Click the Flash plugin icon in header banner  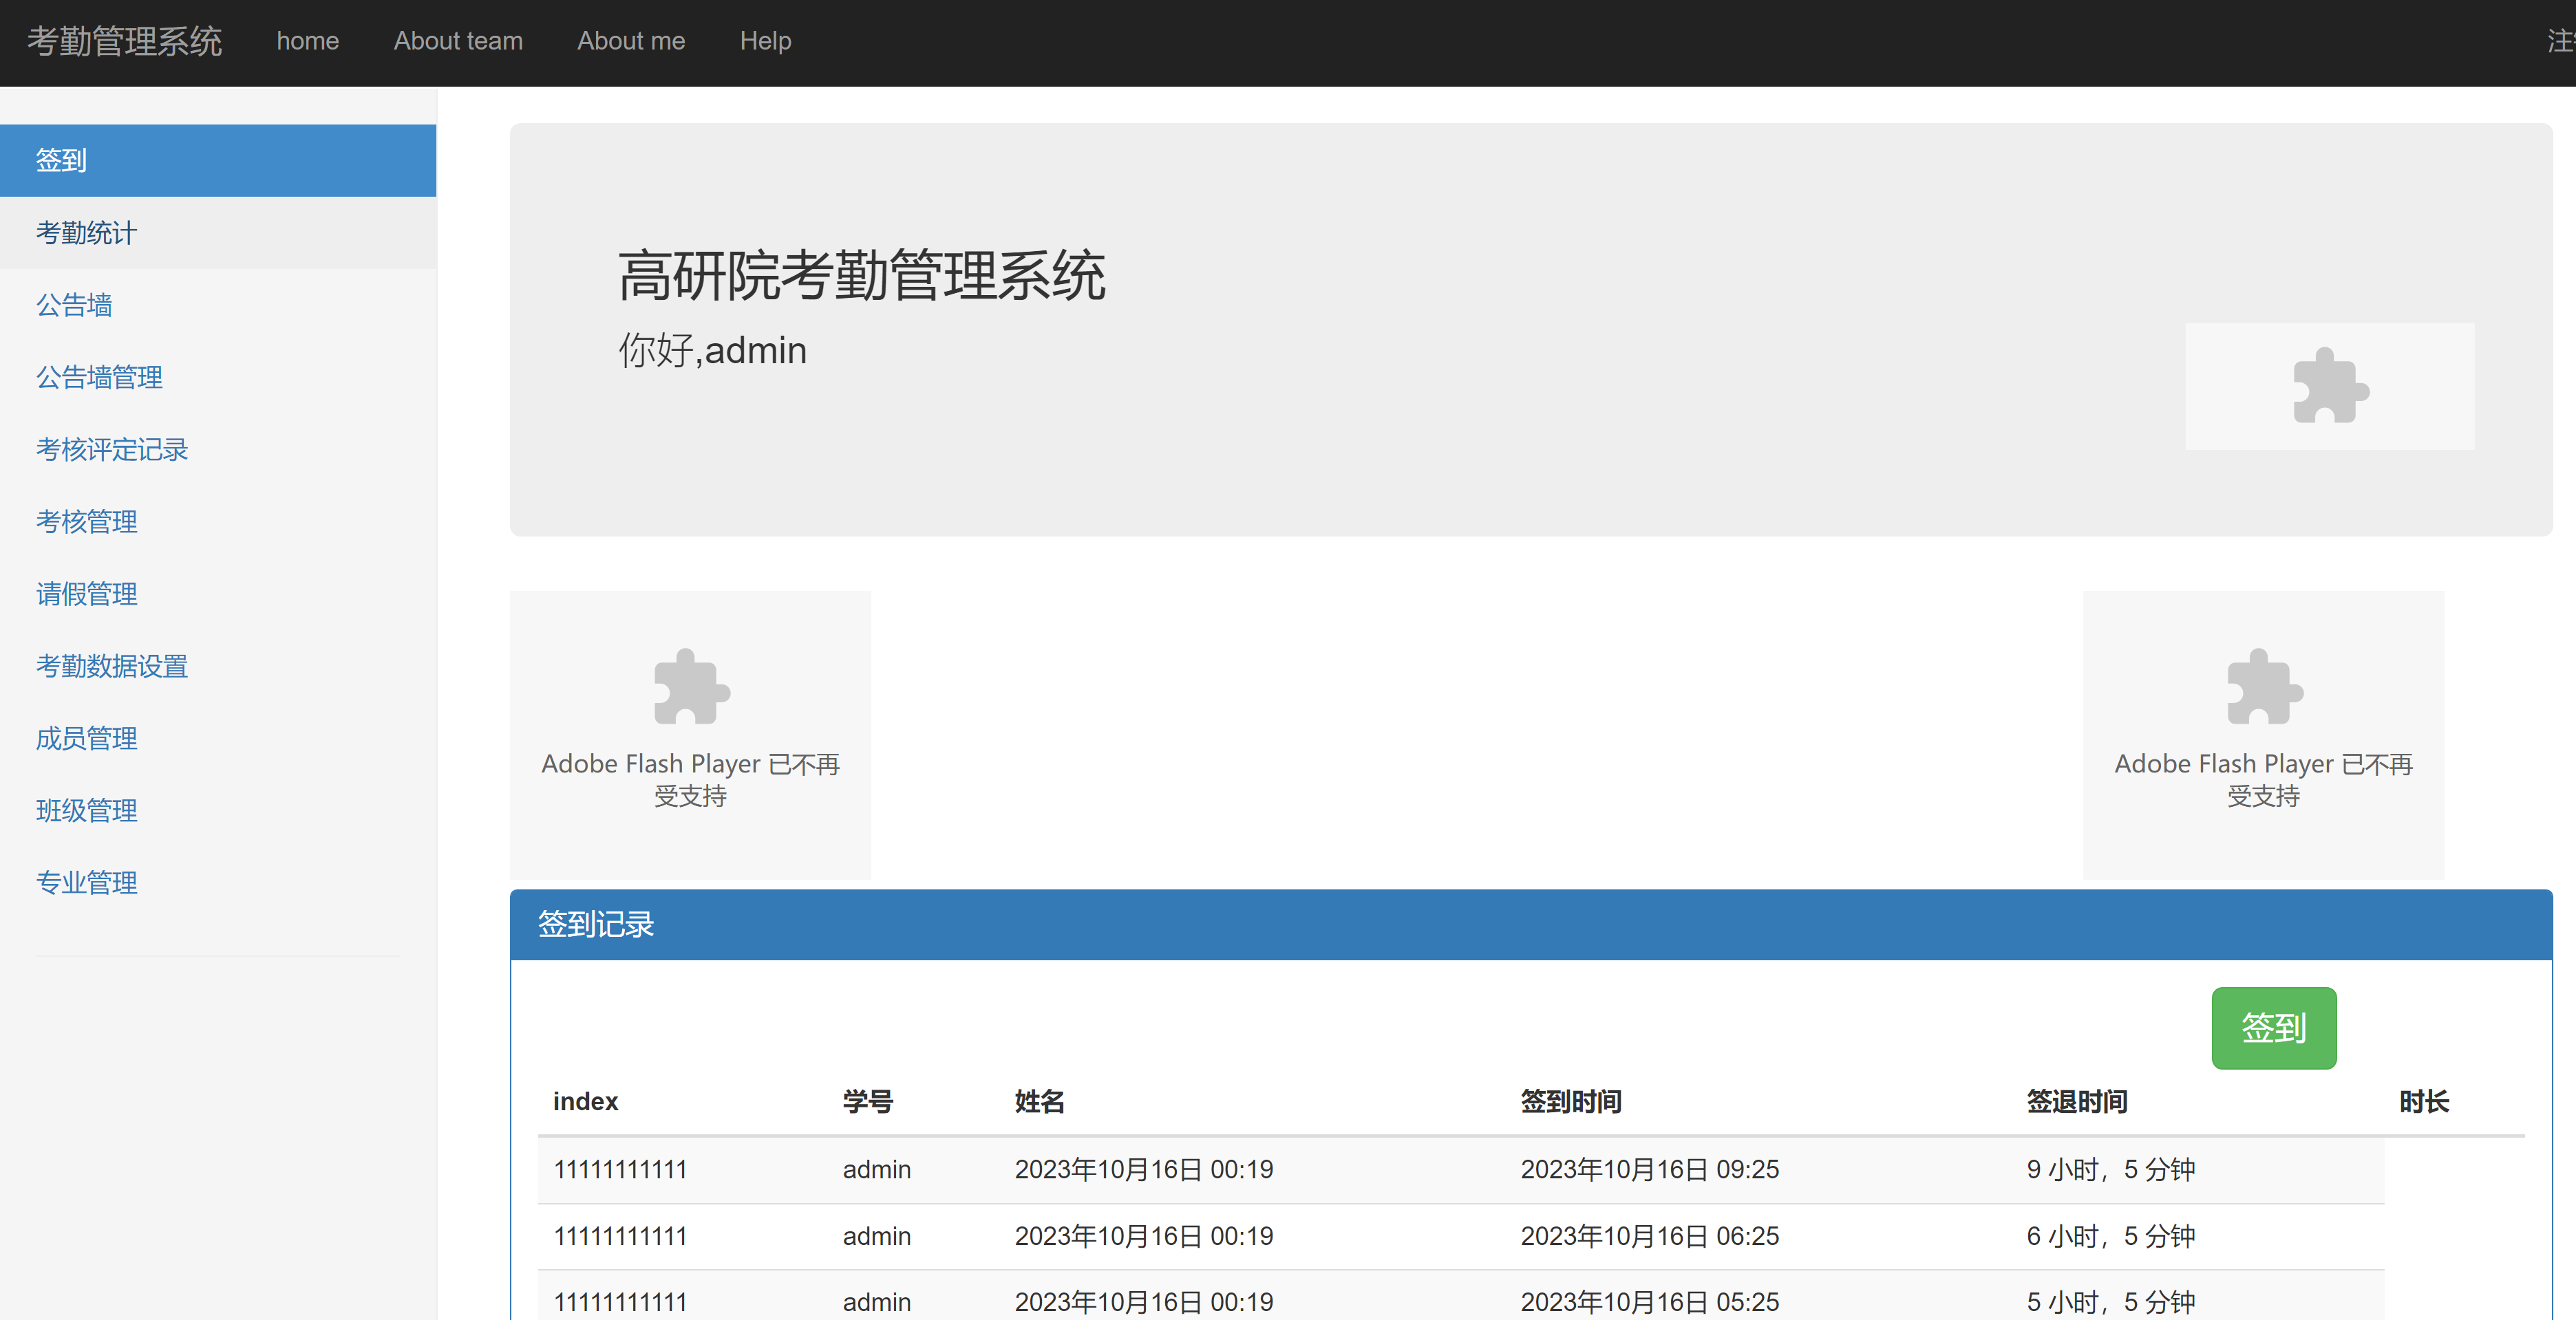click(2329, 387)
